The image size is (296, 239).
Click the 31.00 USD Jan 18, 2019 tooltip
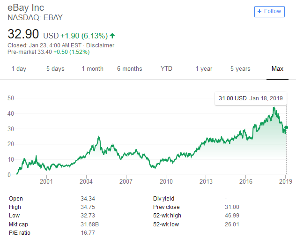[251, 98]
